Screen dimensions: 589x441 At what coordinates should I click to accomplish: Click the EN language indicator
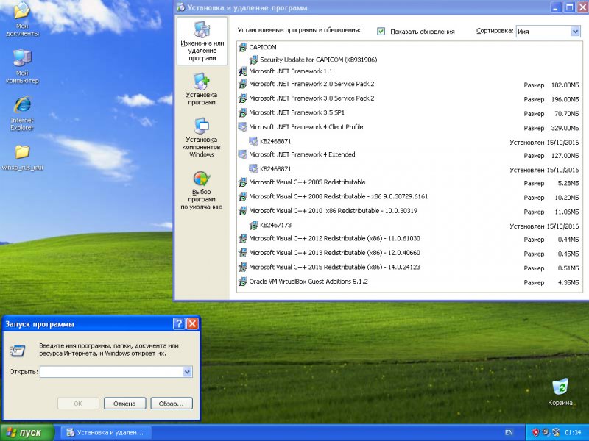[x=509, y=432]
